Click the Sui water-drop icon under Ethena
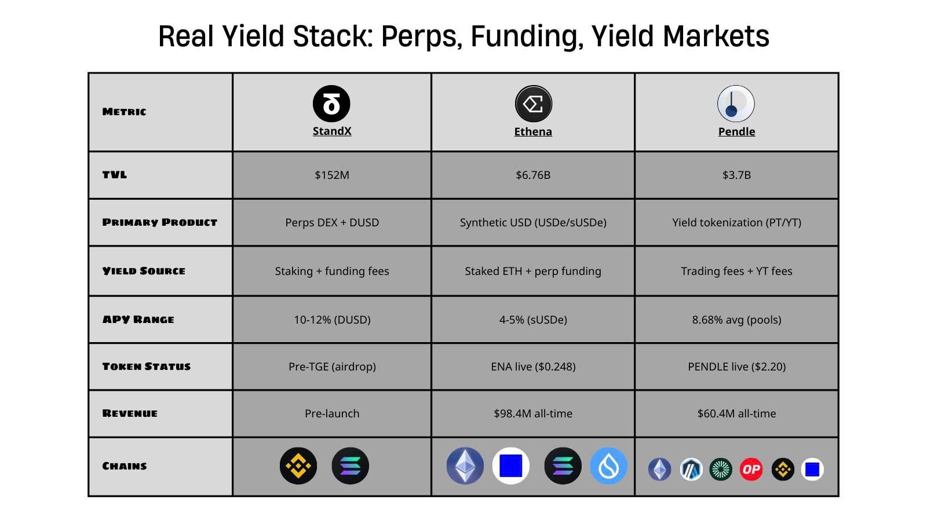Screen dimensions: 927x521 click(608, 466)
